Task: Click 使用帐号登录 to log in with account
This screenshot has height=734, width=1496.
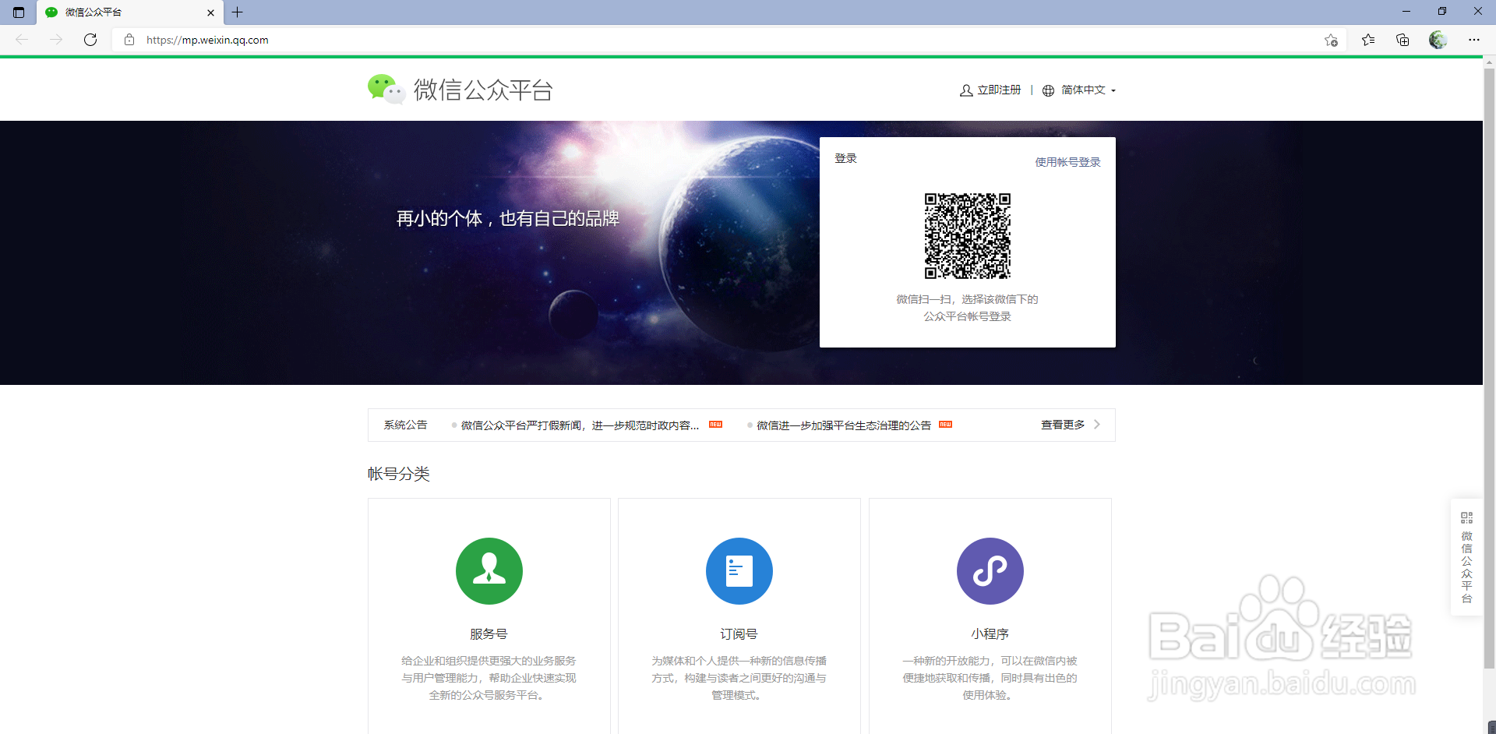Action: click(1067, 162)
